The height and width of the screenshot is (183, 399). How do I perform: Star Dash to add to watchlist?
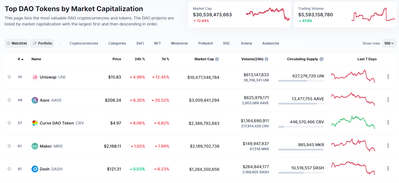(9, 169)
